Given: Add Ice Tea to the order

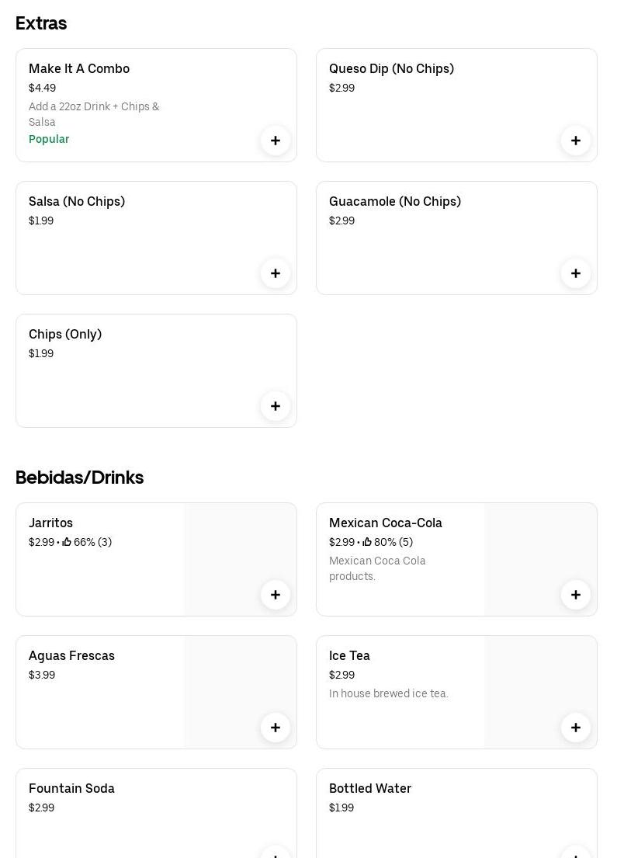Looking at the screenshot, I should click(576, 728).
